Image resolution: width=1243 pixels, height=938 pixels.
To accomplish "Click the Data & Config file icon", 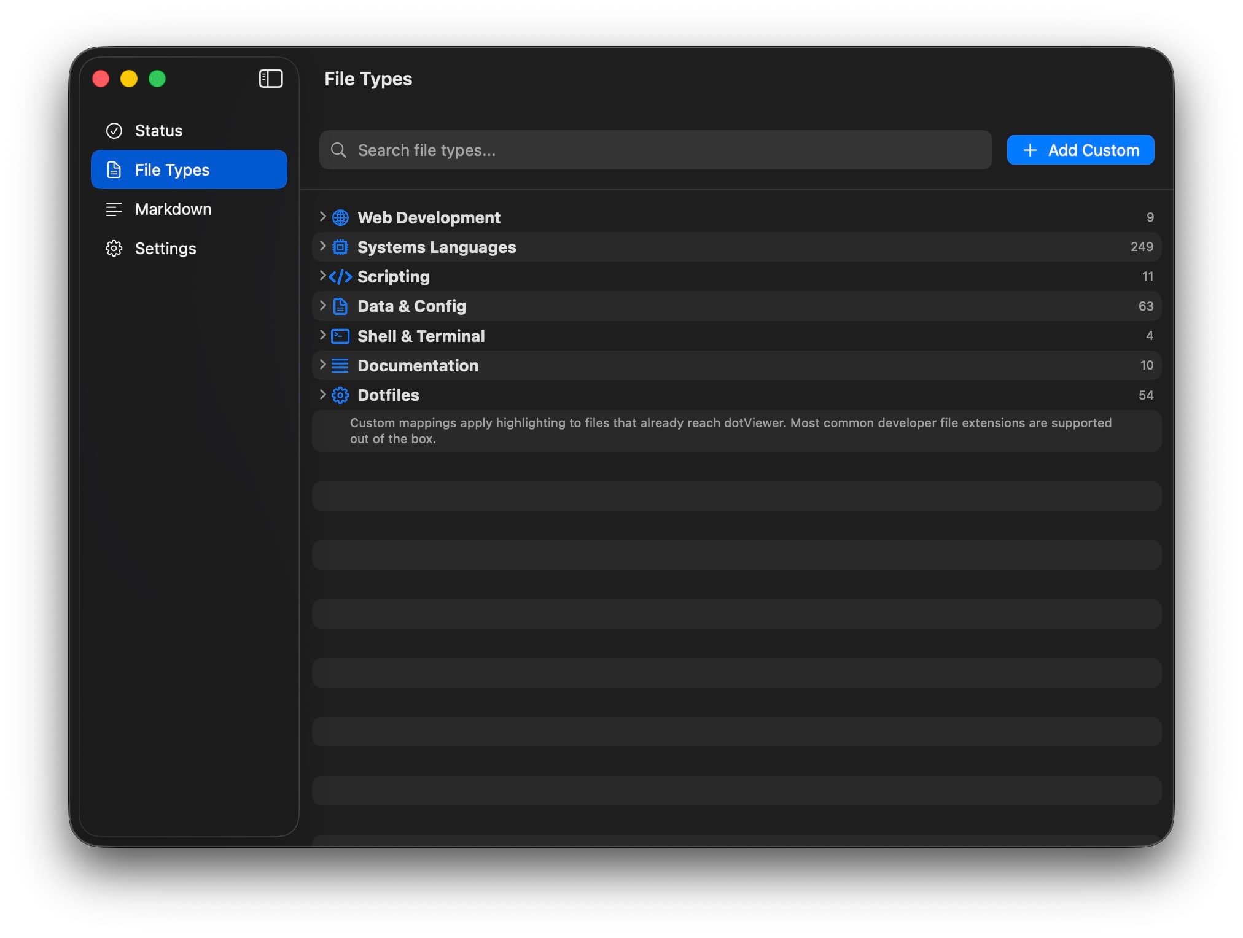I will 340,306.
